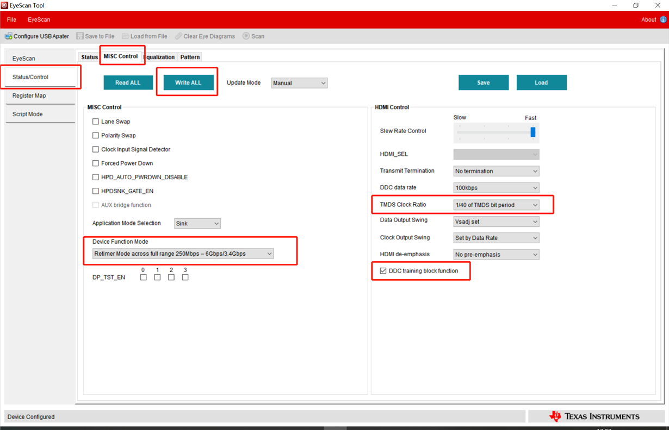This screenshot has height=430, width=669.
Task: Enable the Lane Swap checkbox
Action: [x=96, y=122]
